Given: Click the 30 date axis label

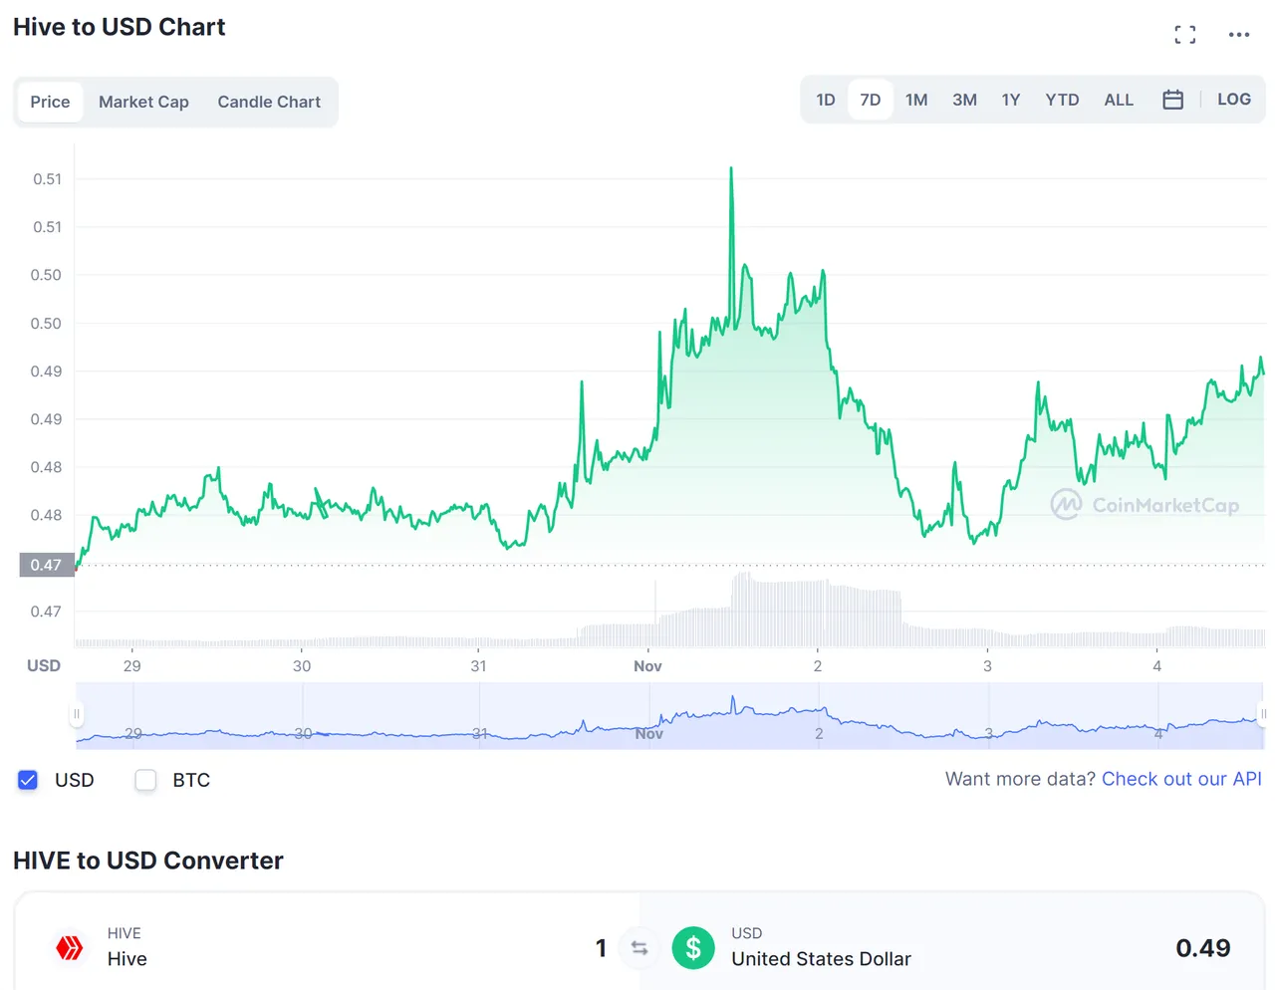Looking at the screenshot, I should [x=302, y=666].
